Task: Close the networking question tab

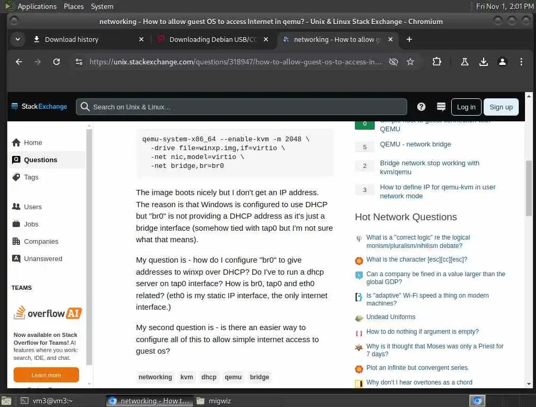Action: pos(390,39)
